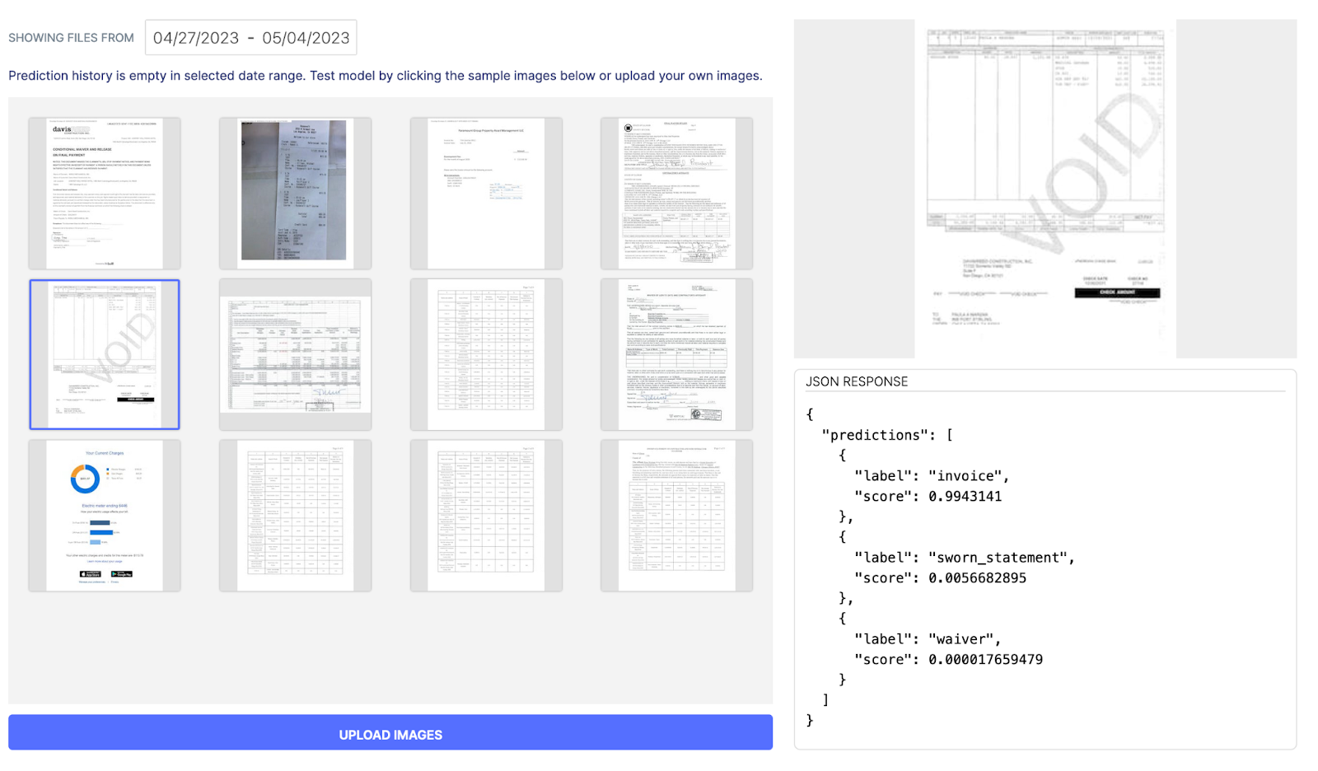Select the selected VOID check thumbnail
This screenshot has height=771, width=1318.
105,354
